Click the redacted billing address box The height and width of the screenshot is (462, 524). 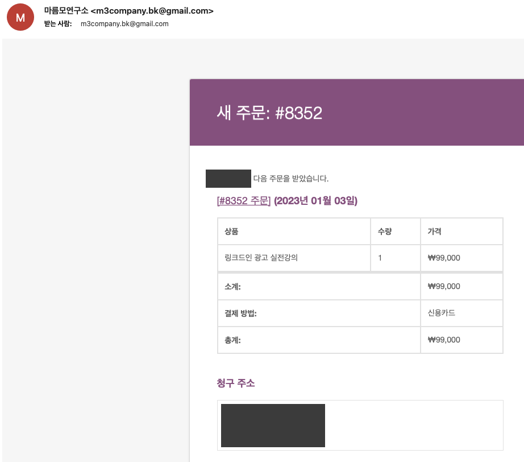[x=273, y=425]
